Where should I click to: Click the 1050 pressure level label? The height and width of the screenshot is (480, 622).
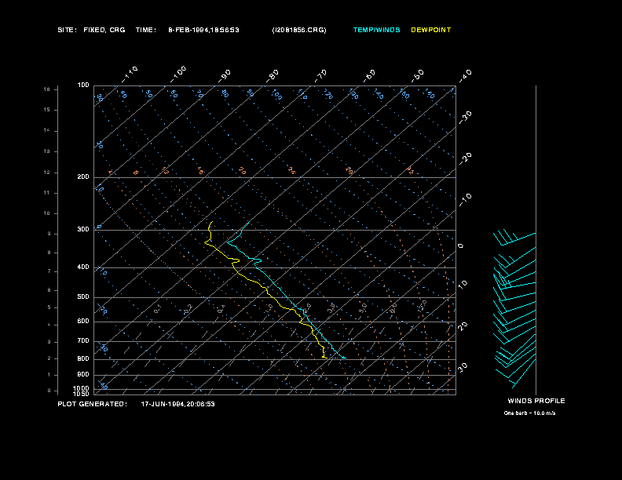tap(82, 394)
